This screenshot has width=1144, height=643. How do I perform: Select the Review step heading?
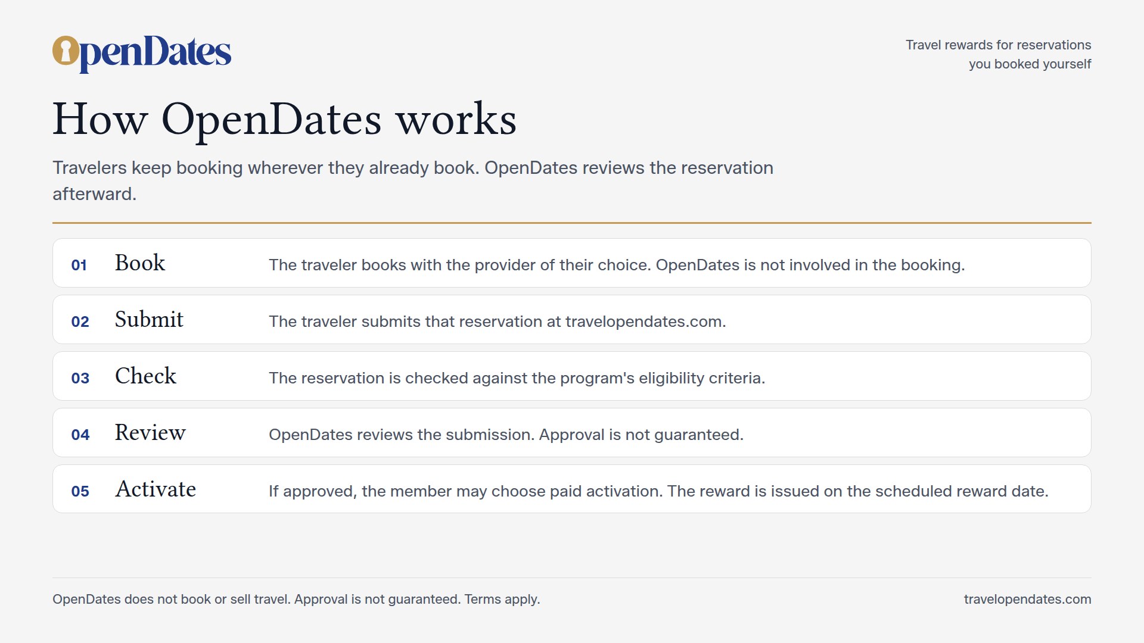(x=150, y=433)
